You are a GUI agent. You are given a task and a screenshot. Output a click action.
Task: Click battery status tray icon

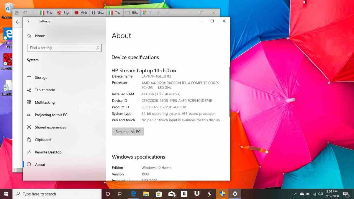308,194
